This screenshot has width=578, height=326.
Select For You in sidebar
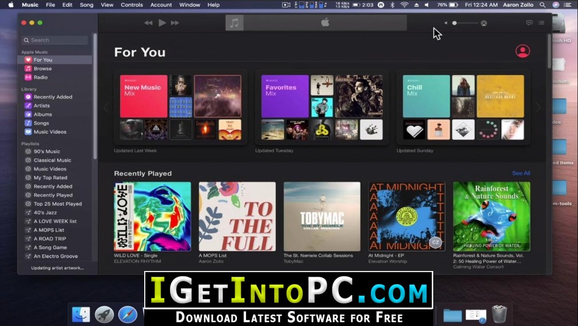[x=56, y=60]
